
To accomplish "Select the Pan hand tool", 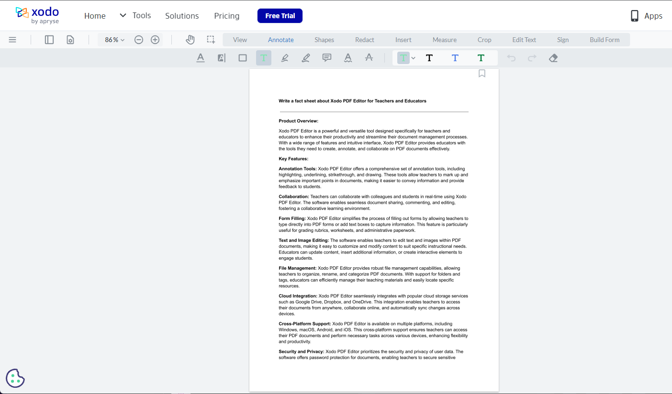I will tap(190, 40).
